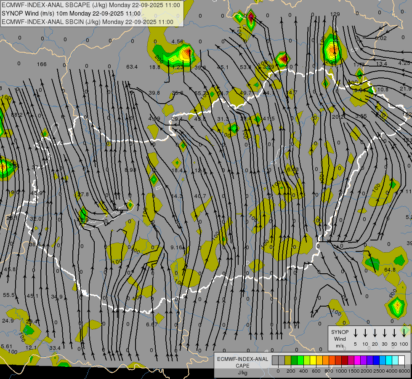Viewport: 412px width, 379px height.
Task: Click the SYNOP wind arrow labeled 50
Action: [x=394, y=333]
